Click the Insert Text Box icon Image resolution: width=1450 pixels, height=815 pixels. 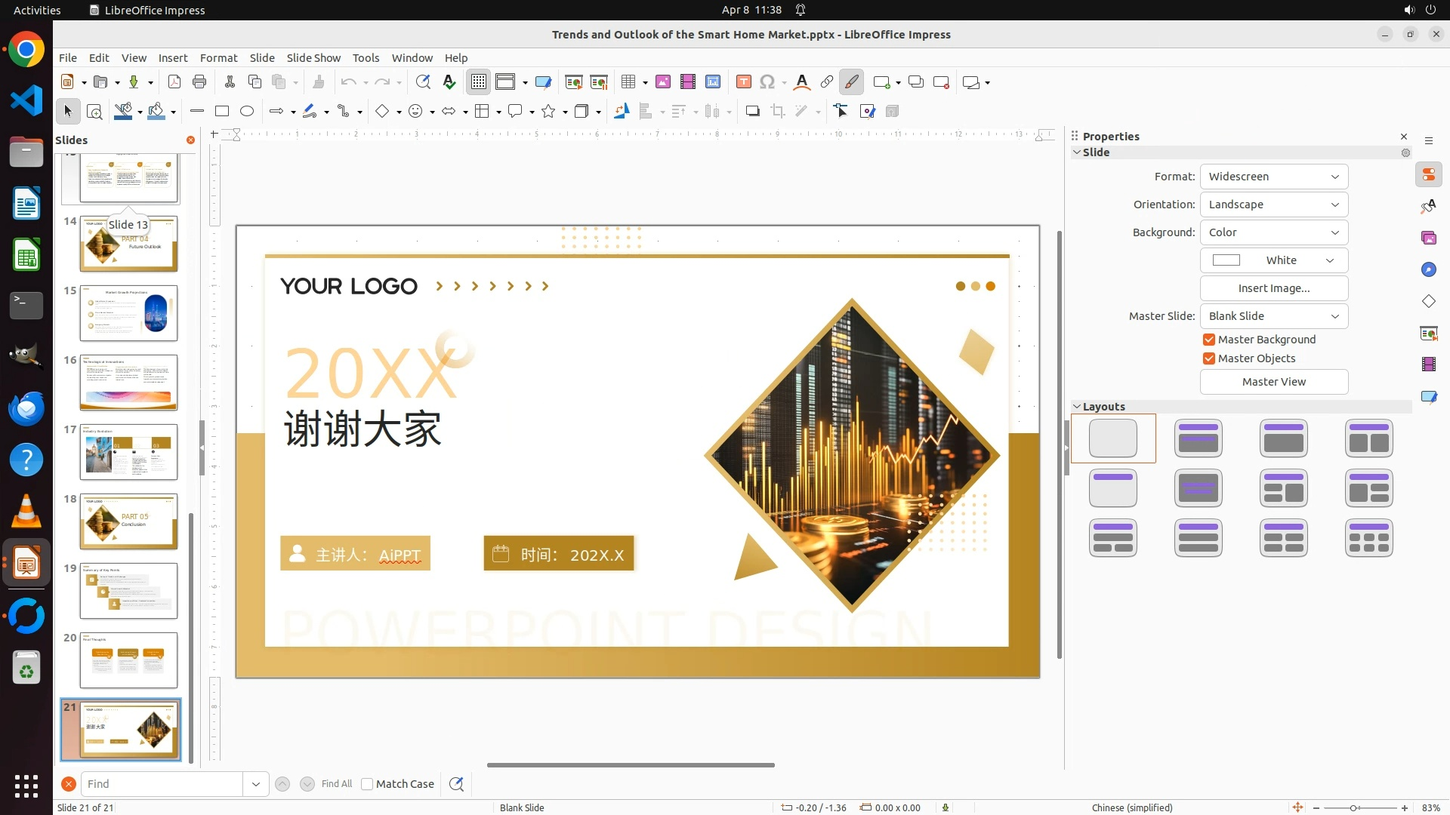point(743,82)
